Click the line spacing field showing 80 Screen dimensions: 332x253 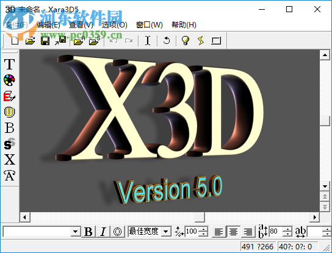tap(276, 232)
